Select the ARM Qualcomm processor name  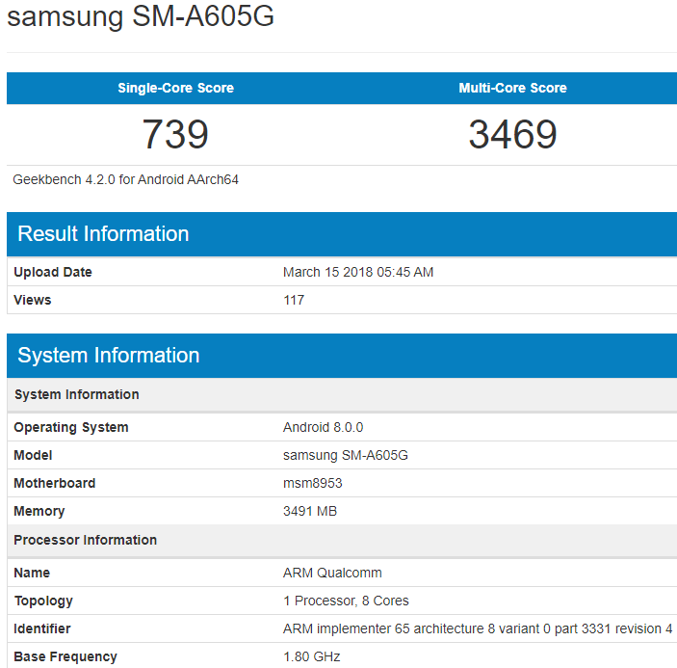pos(332,573)
